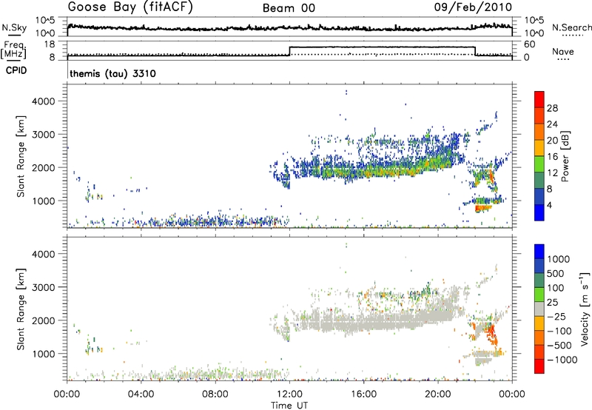592x410 pixels.
Task: Click Power panel 'Slant Range [km]' label
Action: tap(21, 156)
